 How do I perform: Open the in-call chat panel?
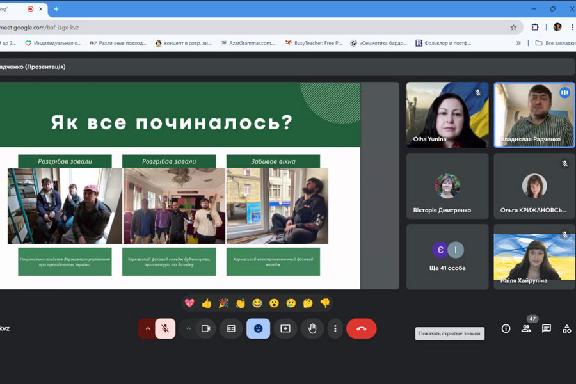[547, 328]
